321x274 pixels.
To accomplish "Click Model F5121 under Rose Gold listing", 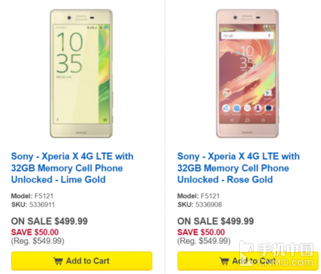I will [x=198, y=196].
